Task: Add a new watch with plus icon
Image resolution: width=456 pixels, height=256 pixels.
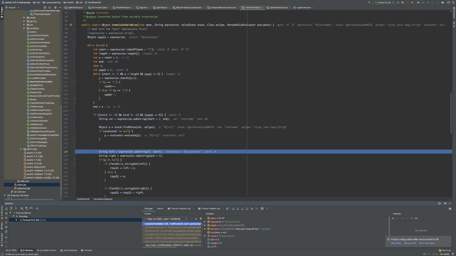Action: 393,218
